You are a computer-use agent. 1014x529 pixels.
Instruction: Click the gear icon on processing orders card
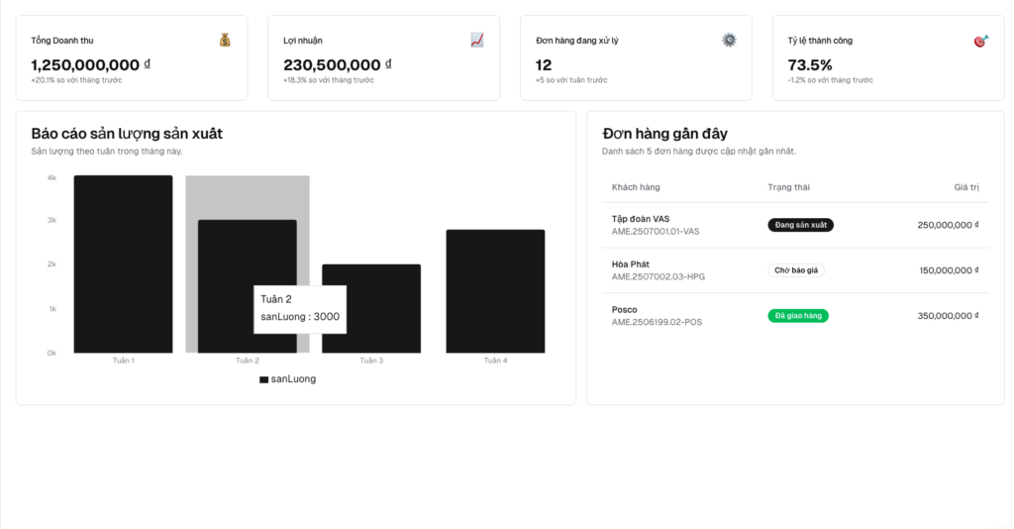[729, 40]
